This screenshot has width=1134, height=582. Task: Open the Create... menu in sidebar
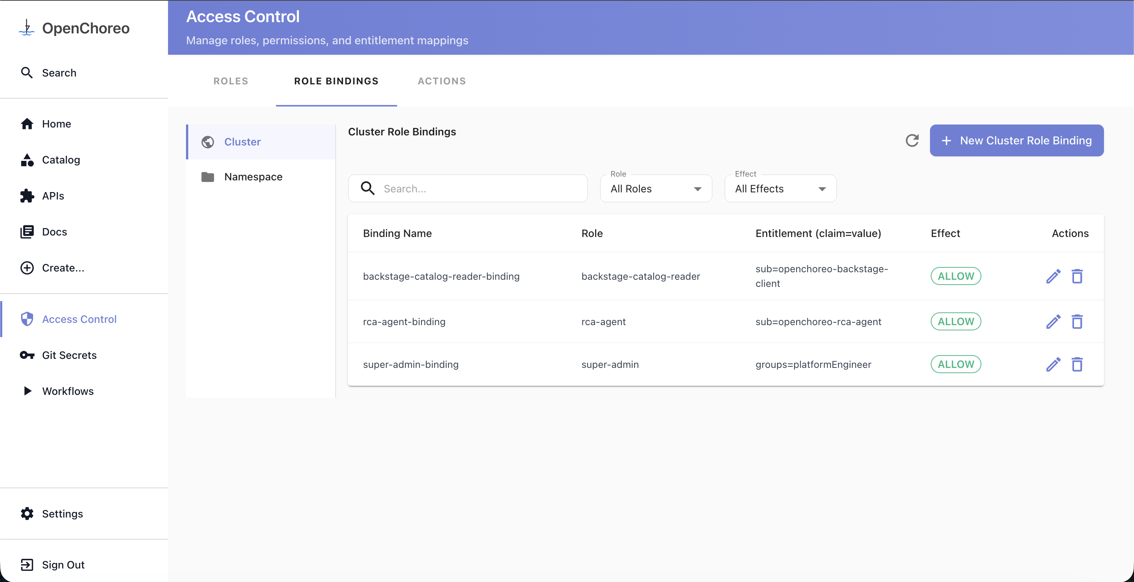(x=63, y=268)
